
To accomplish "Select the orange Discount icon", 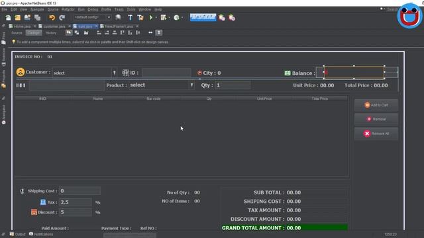I will 34,212.
